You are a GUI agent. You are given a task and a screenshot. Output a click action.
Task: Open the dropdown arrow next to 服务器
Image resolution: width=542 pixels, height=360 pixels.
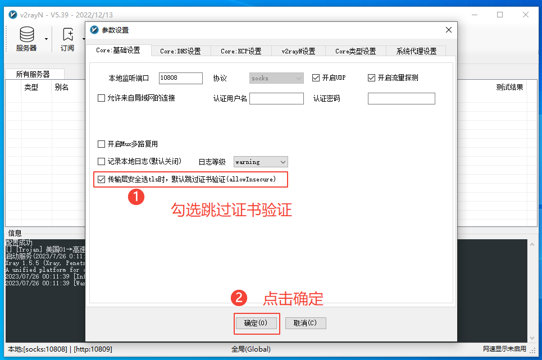[47, 38]
